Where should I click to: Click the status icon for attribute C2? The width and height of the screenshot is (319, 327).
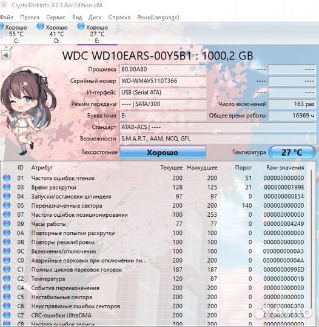(7, 279)
